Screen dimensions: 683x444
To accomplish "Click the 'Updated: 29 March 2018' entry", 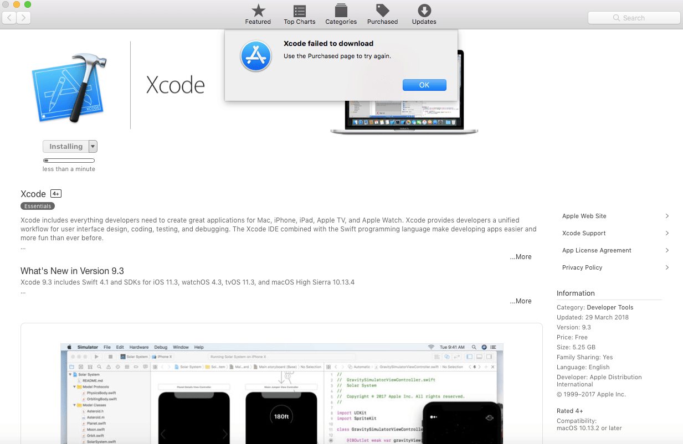I will [593, 317].
